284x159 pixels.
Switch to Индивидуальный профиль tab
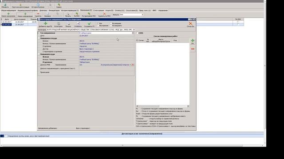pyautogui.click(x=28, y=11)
